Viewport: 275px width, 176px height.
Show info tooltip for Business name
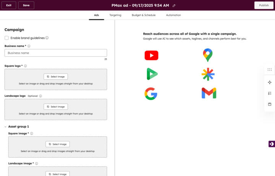[29, 46]
